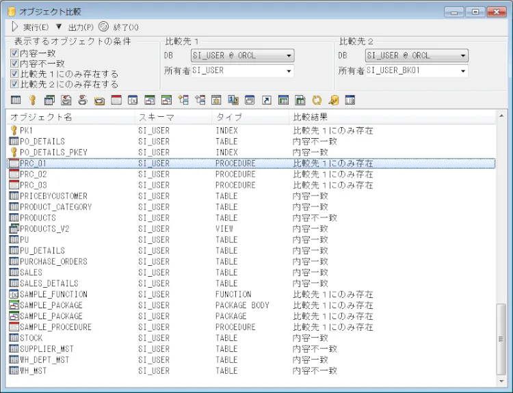The width and height of the screenshot is (513, 393).
Task: Sort by the スキーマ column header
Action: tap(174, 117)
